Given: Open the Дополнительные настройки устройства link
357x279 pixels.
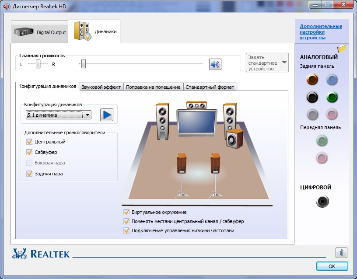Looking at the screenshot, I should 321,32.
